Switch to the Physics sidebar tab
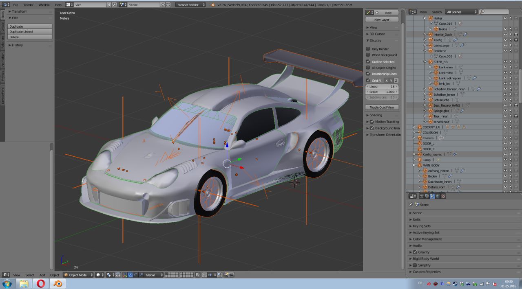Image resolution: width=522 pixels, height=289 pixels. tap(2, 75)
